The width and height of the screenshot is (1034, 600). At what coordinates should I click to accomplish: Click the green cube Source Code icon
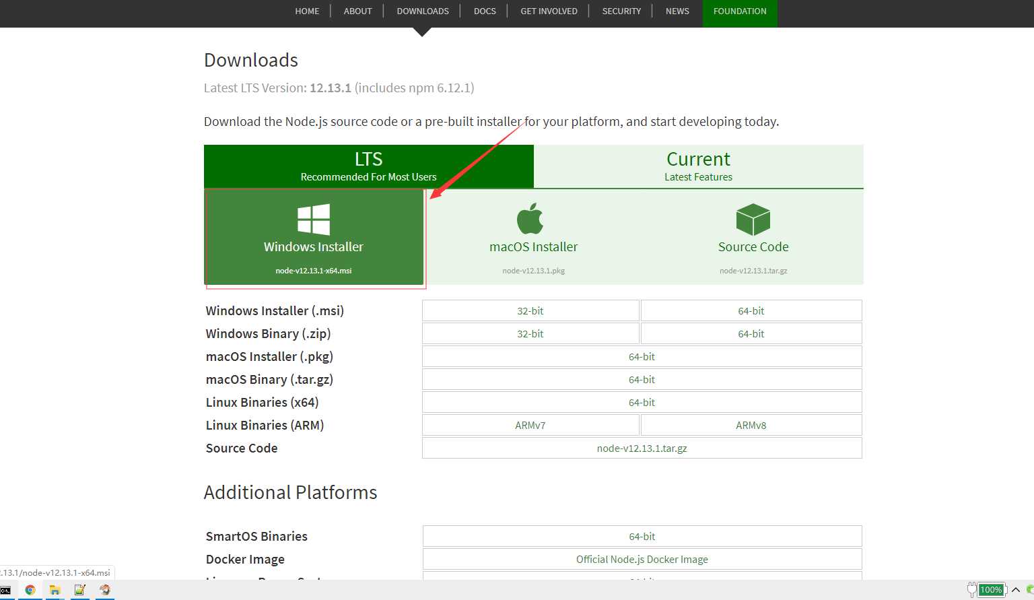753,220
